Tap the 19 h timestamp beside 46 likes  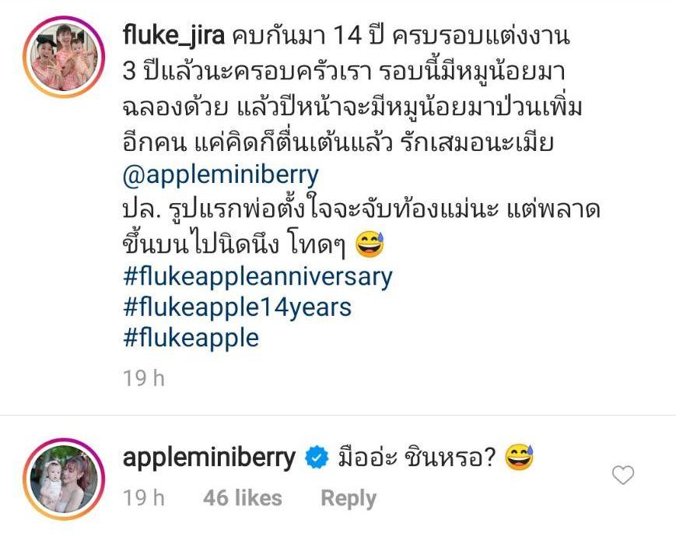(x=144, y=498)
